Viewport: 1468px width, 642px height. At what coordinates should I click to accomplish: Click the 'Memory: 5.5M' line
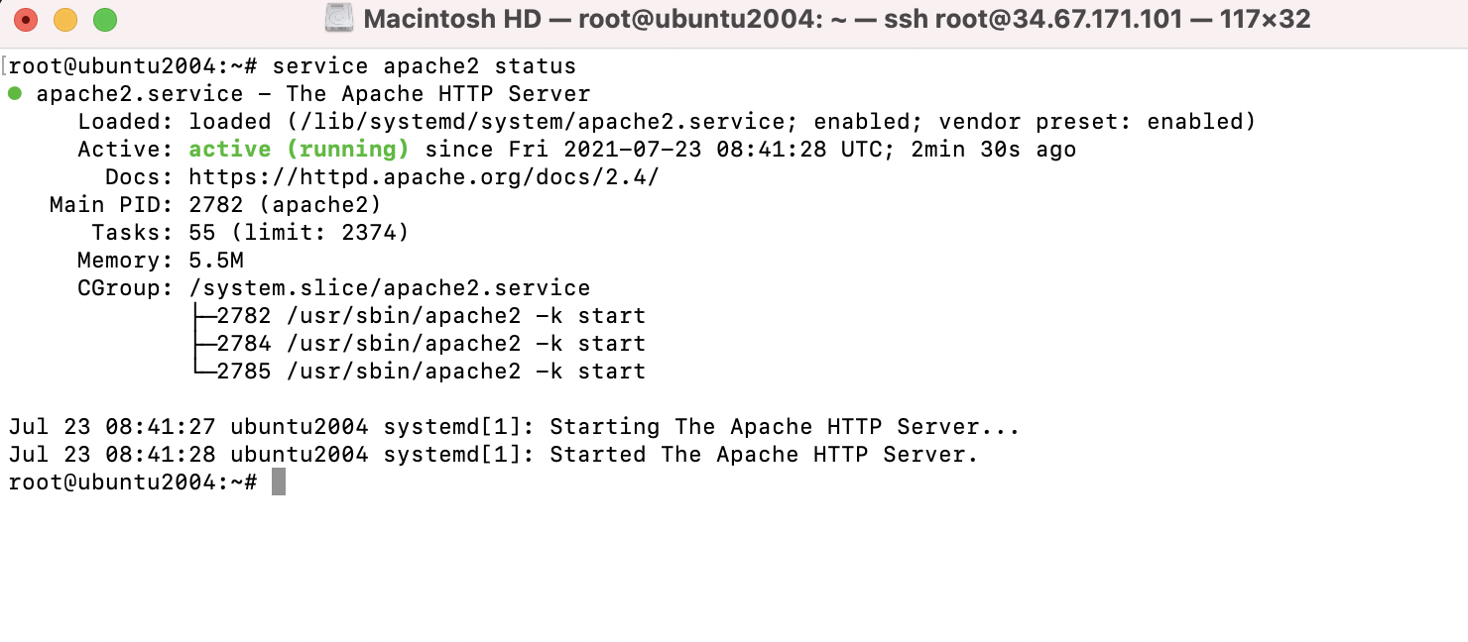pos(161,261)
